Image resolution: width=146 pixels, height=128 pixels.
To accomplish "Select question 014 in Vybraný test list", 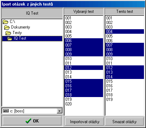I will coord(84,77).
